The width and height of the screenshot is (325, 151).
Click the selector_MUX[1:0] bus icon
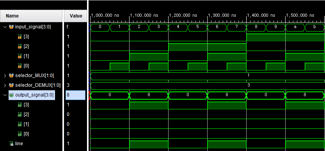pos(11,76)
